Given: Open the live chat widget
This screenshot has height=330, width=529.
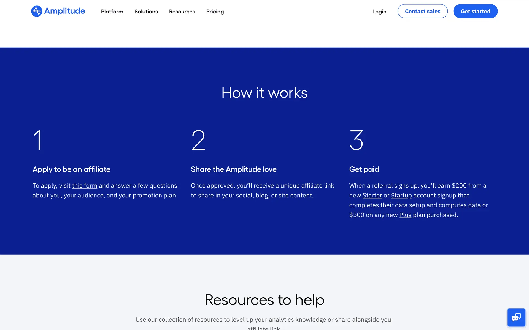Looking at the screenshot, I should click(516, 317).
